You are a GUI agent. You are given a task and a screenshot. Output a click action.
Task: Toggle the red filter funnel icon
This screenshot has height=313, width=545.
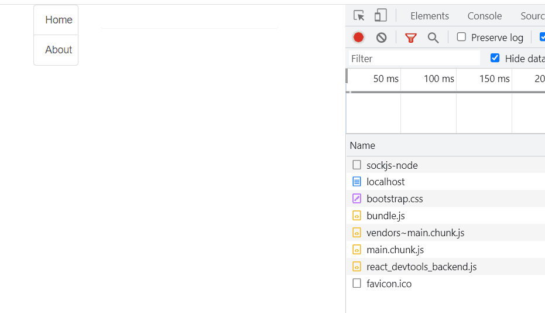[x=411, y=38]
